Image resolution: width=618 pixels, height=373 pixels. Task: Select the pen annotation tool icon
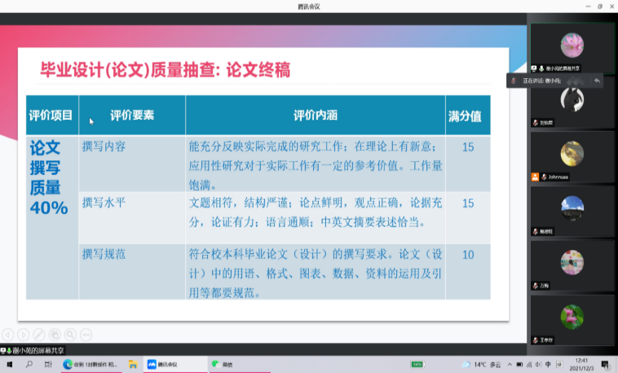coord(38,334)
